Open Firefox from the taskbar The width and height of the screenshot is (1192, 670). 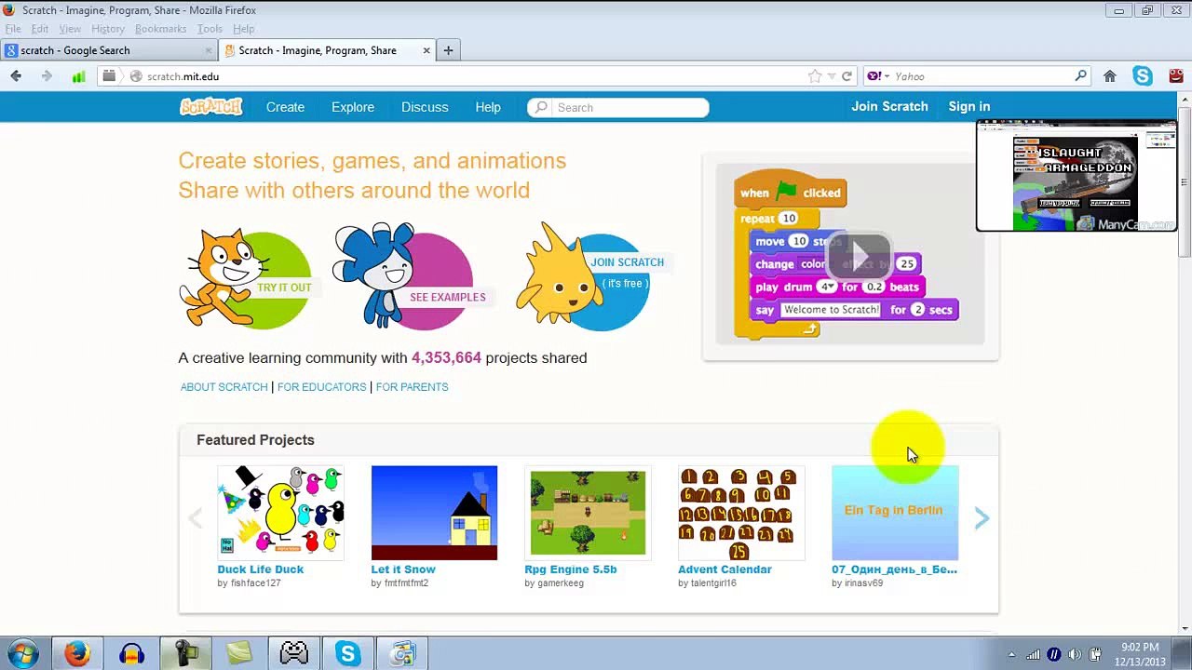pos(77,654)
